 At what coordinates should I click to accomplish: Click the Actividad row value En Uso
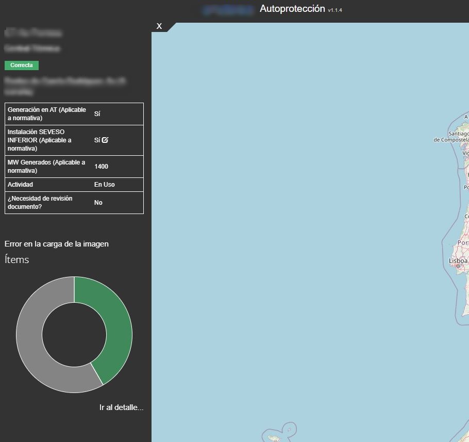click(x=104, y=185)
